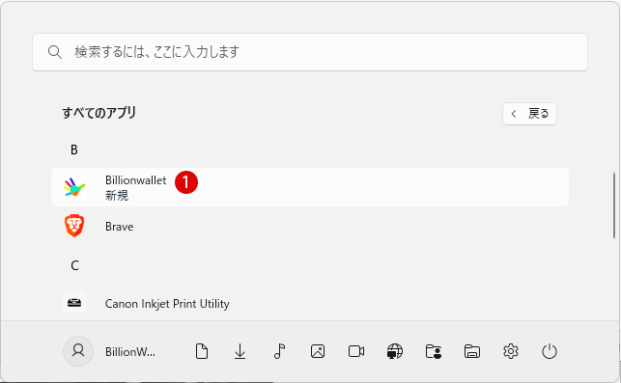Image resolution: width=621 pixels, height=383 pixels.
Task: Click the magnifier icon in search box
Action: pyautogui.click(x=55, y=52)
